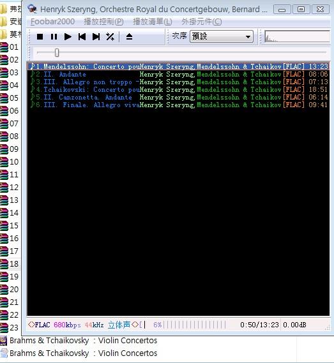
Task: Open the 播放清單(L) menu
Action: (153, 22)
